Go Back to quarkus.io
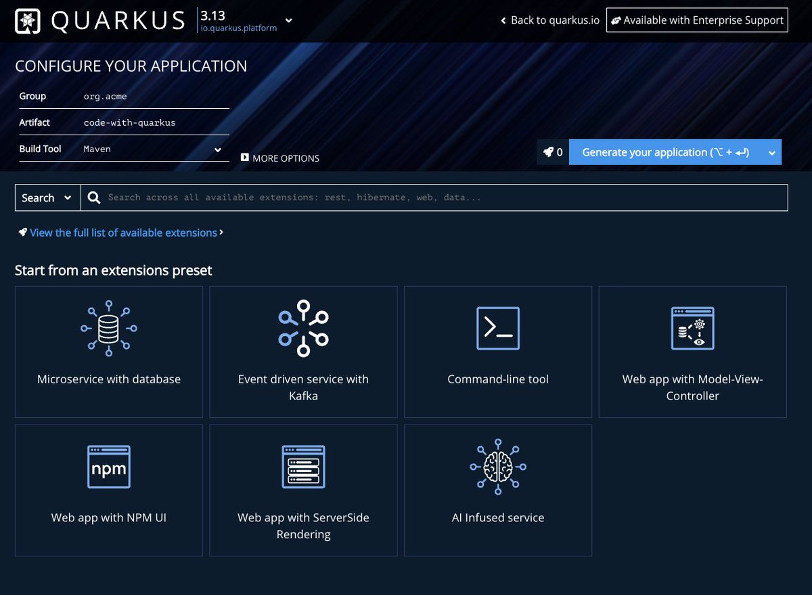The width and height of the screenshot is (812, 595). click(x=550, y=20)
